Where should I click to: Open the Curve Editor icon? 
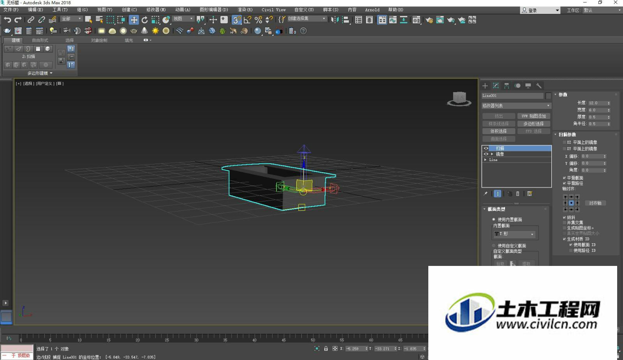click(x=393, y=20)
